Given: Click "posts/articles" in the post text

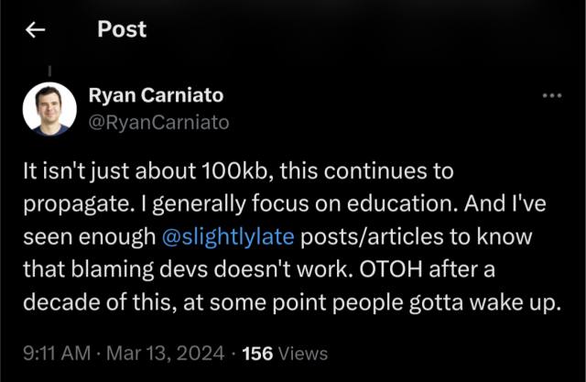Looking at the screenshot, I should click(357, 237).
